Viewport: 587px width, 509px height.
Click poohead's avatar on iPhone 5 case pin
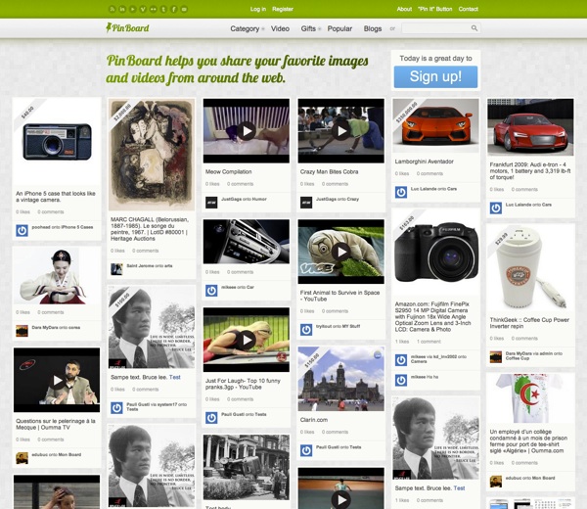[22, 230]
